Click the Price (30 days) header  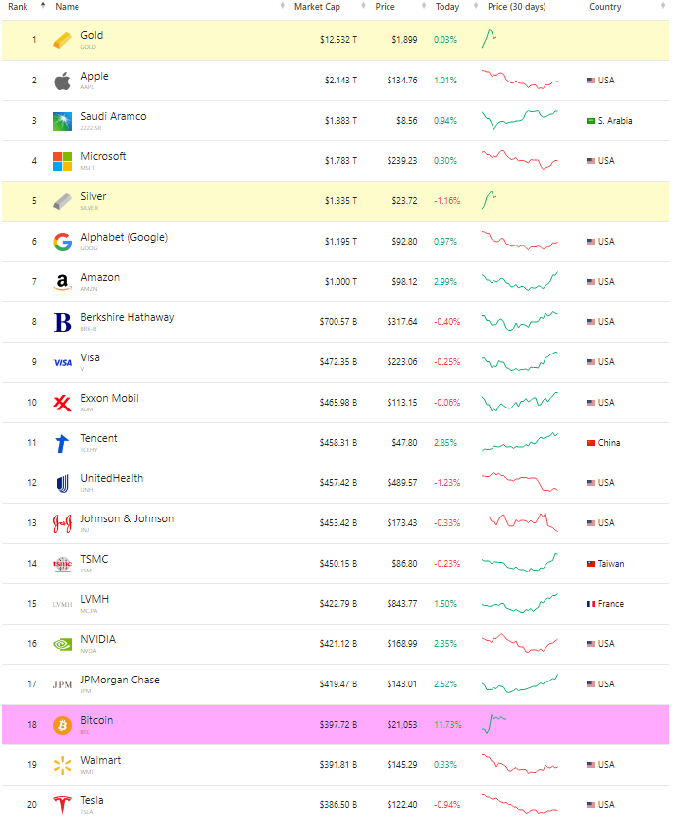[516, 7]
